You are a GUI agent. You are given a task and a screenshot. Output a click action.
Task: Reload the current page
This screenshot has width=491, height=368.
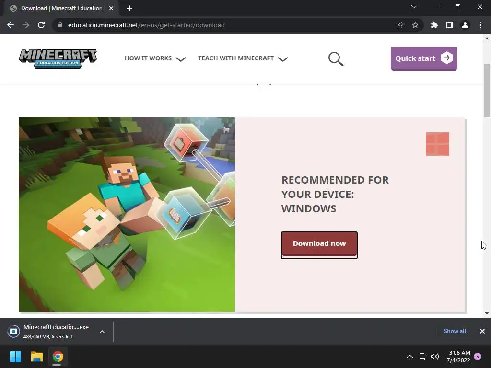[41, 25]
